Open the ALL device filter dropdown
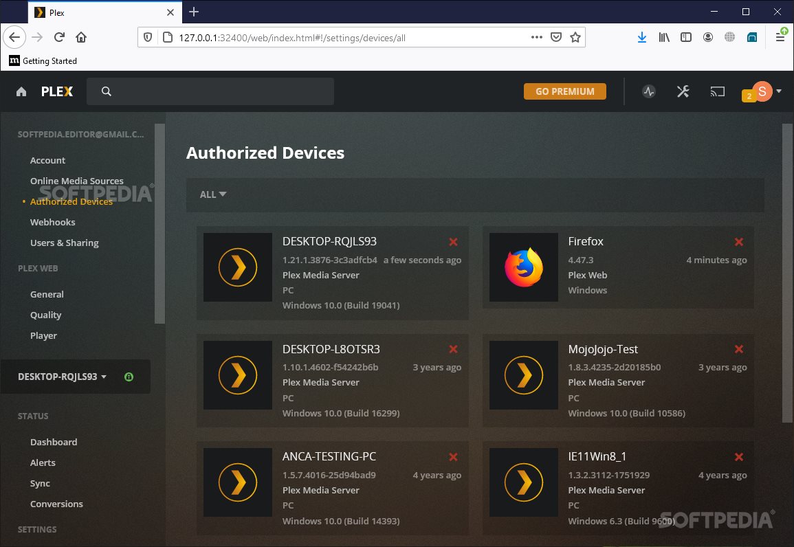This screenshot has width=794, height=547. click(213, 194)
